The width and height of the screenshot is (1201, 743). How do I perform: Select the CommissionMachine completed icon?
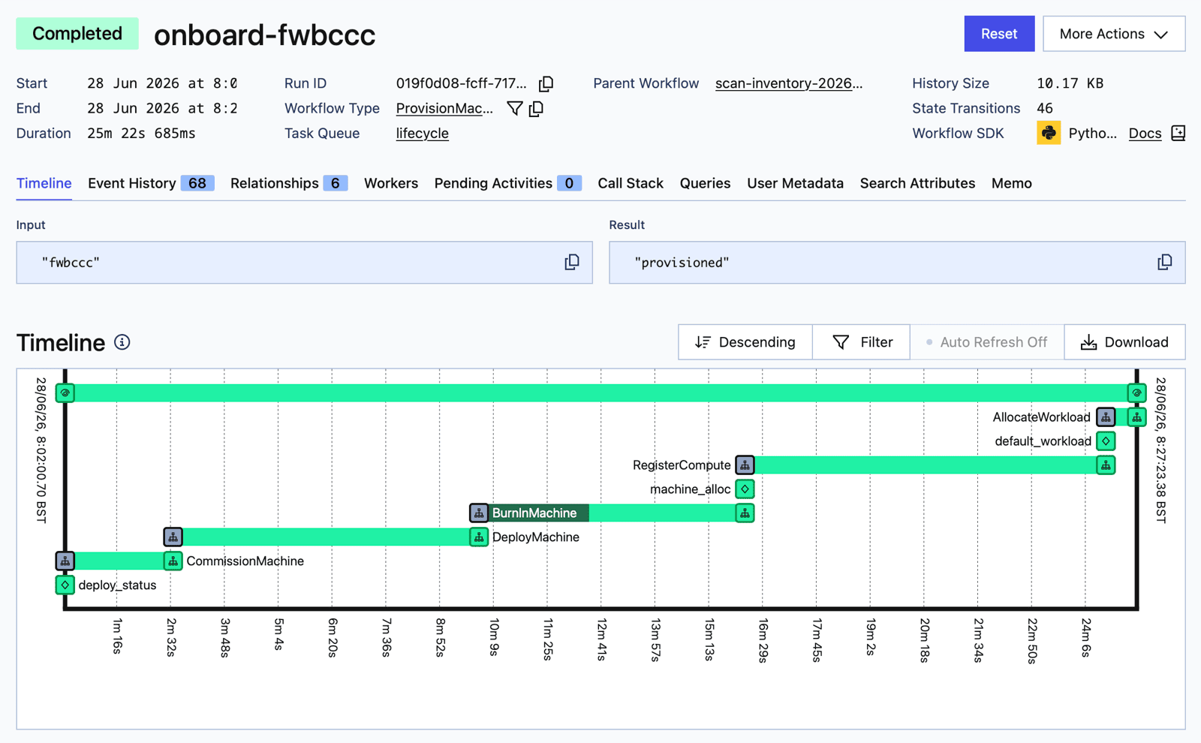click(173, 561)
